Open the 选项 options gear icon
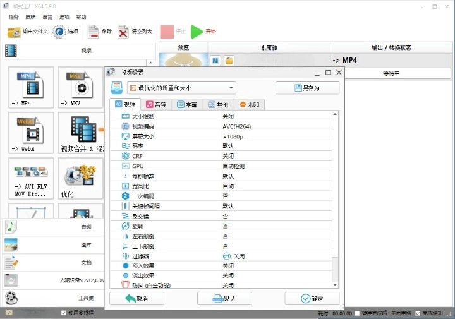This screenshot has height=319, width=455. [59, 32]
